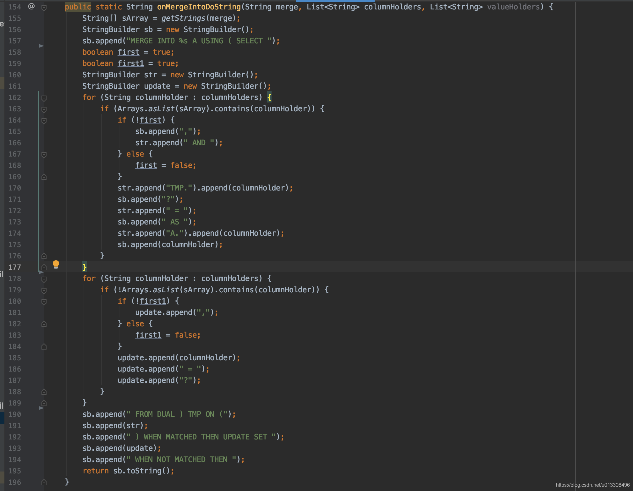The width and height of the screenshot is (633, 491).
Task: Collapse the if (!first1) fold at line 180
Action: click(44, 301)
